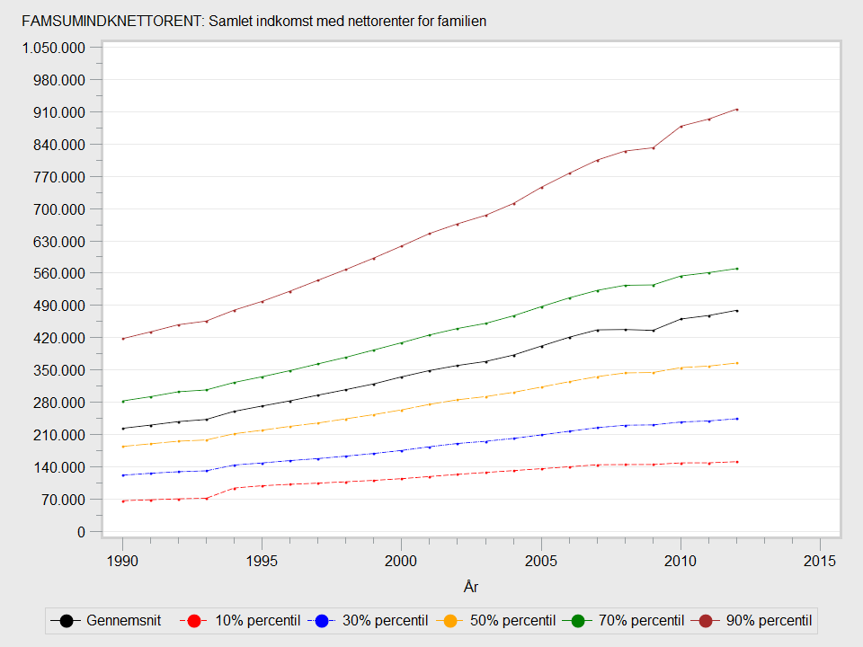Click the 2015 x-axis tick label
Screen dimensions: 863x647
click(x=820, y=561)
